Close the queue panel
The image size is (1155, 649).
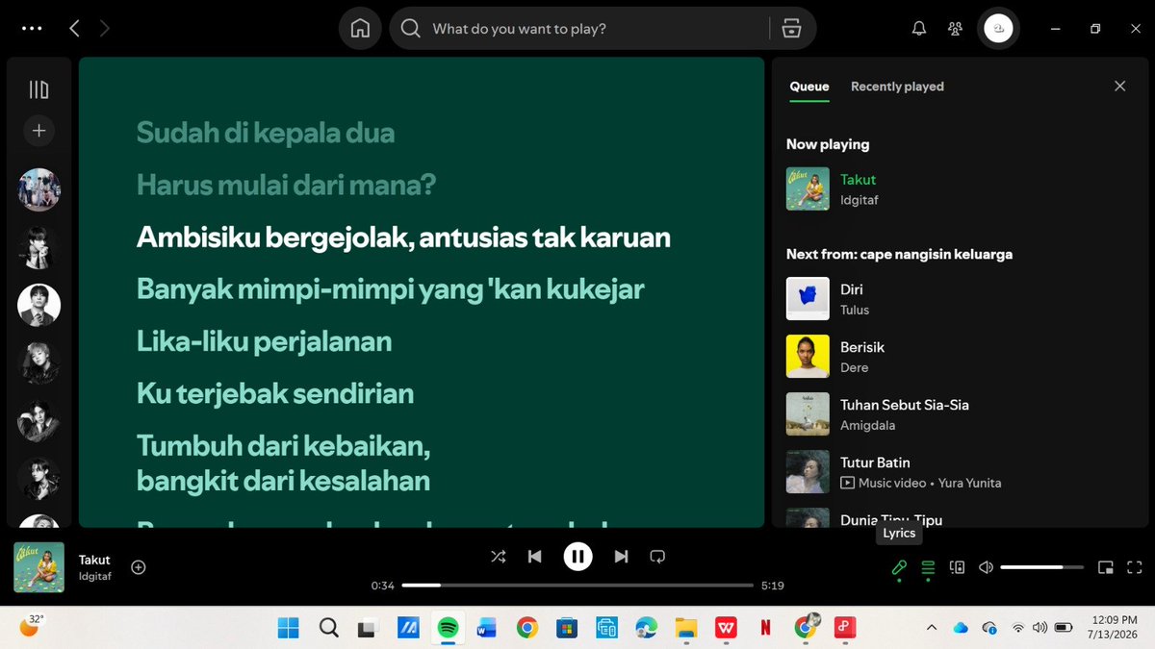[1119, 87]
